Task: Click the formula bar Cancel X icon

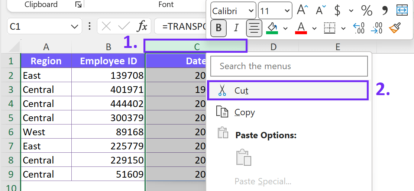Action: coord(106,26)
